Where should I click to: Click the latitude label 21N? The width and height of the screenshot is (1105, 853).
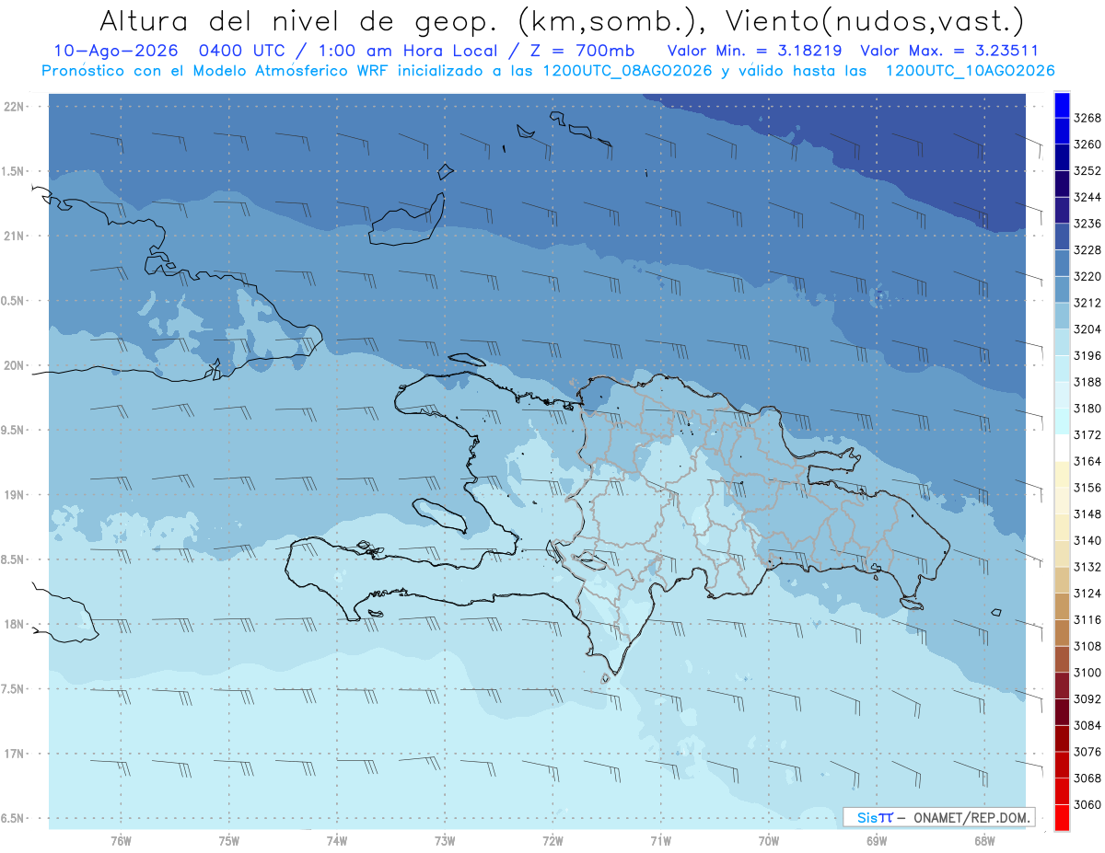13,236
